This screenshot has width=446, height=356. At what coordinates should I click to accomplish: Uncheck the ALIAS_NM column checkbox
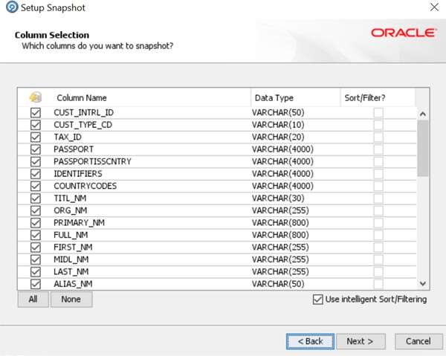click(36, 284)
